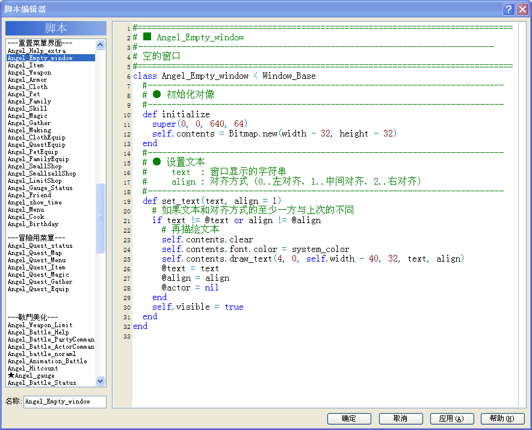532x430 pixels.
Task: Select the Angel_Help_extra script
Action: coord(37,51)
